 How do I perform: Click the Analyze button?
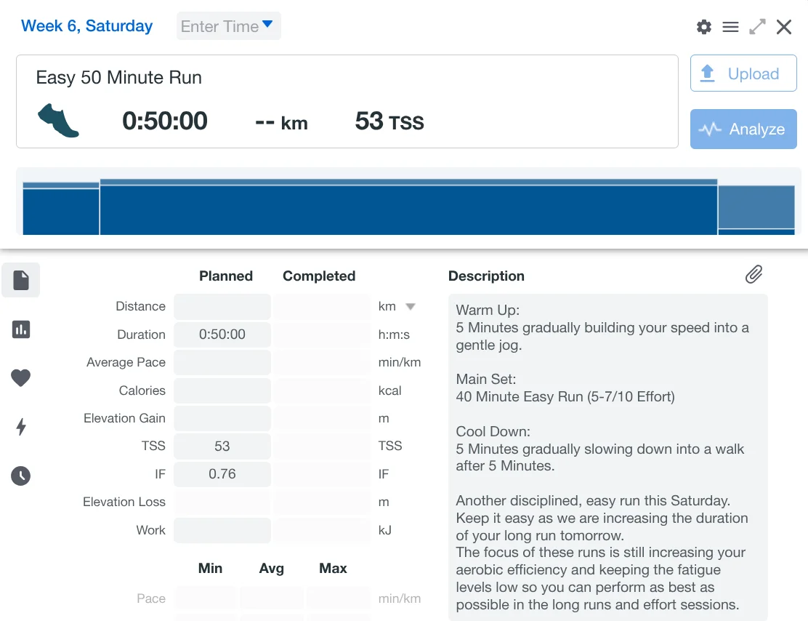coord(743,129)
